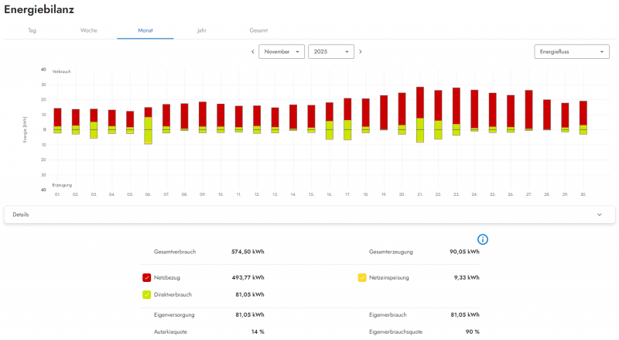Viewport: 619px width, 340px height.
Task: Toggle the green Direktverbrauch checkbox
Action: [147, 294]
